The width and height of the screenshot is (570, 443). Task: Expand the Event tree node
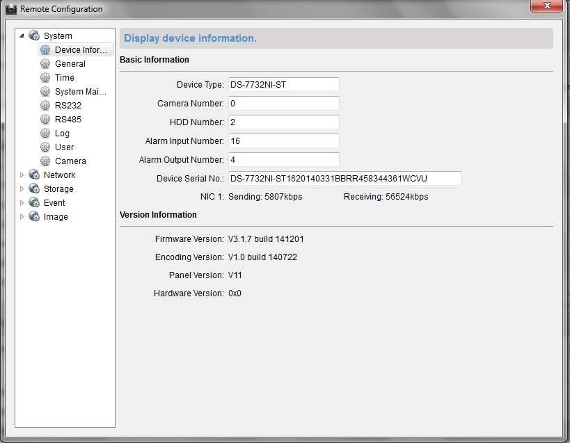coord(22,202)
